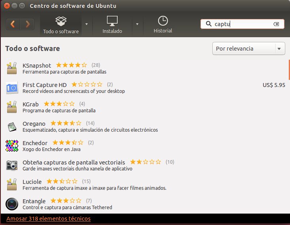This screenshot has height=225, width=290.
Task: Clear the search text with the erase icon
Action: pos(276,24)
